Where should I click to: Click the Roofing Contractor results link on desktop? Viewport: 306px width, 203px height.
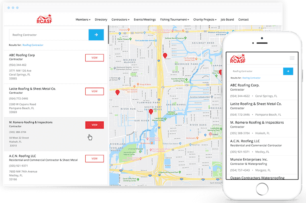click(x=33, y=45)
